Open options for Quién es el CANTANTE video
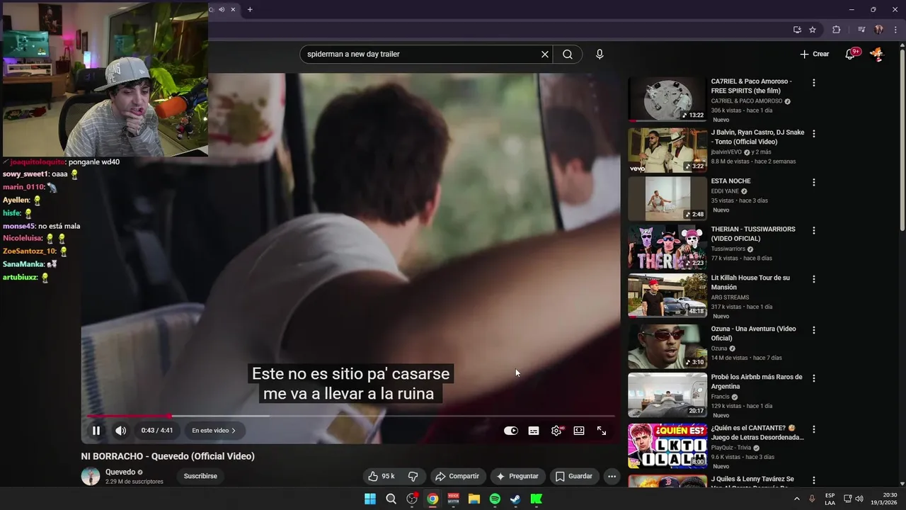Screen dimensions: 906x510 point(813,429)
